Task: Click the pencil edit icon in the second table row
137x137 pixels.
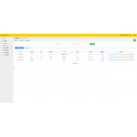Action: coord(102,57)
